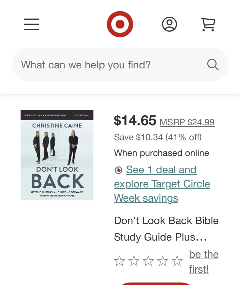View the shopping cart

coord(208,24)
